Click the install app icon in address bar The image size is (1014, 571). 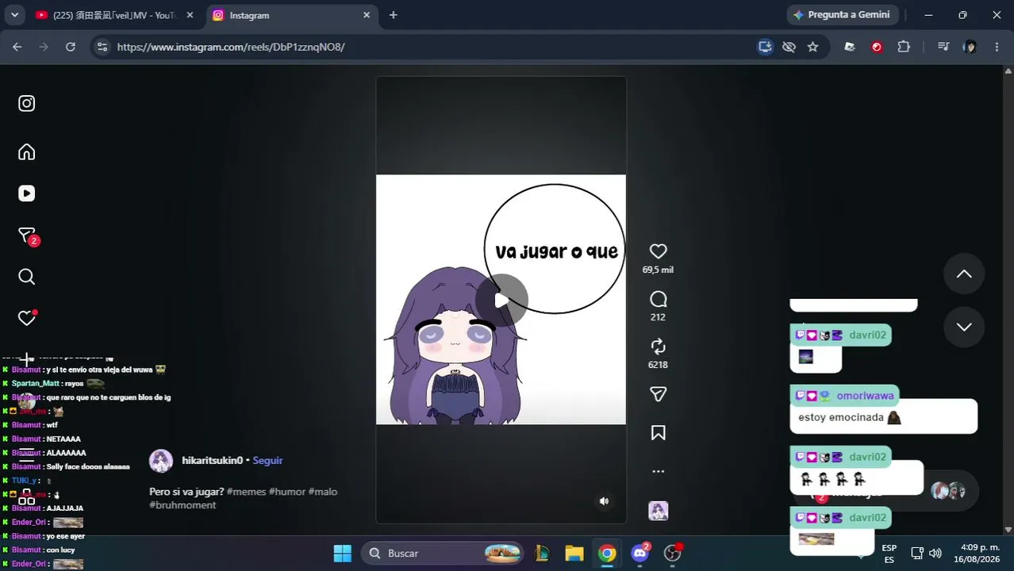765,47
